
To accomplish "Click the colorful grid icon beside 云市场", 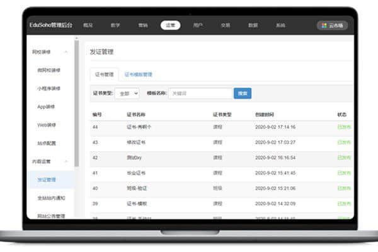I will 324,25.
